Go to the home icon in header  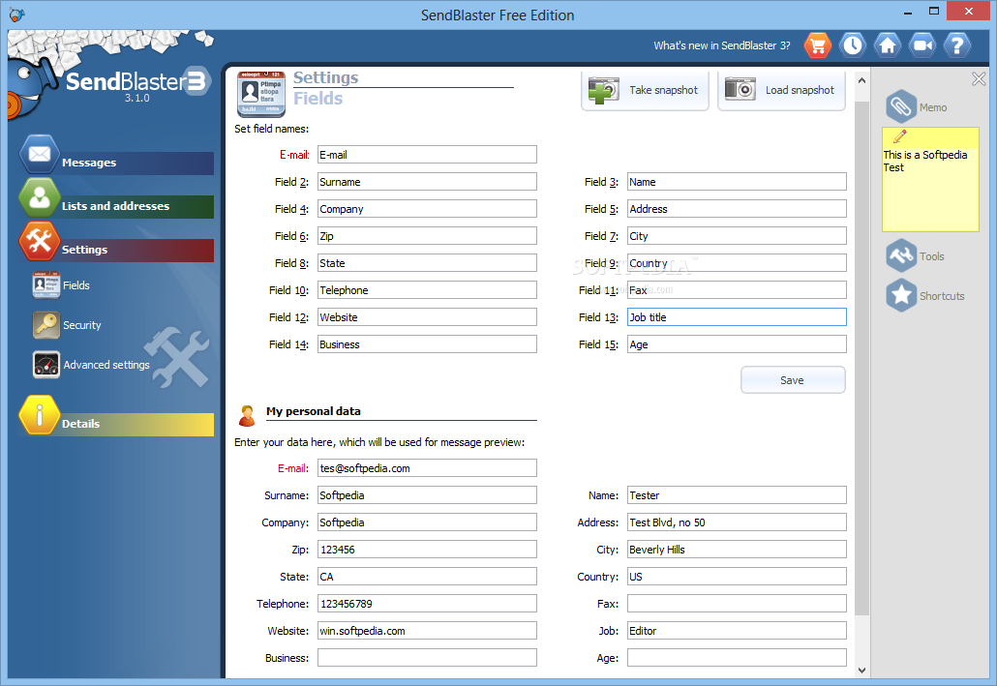[x=888, y=45]
